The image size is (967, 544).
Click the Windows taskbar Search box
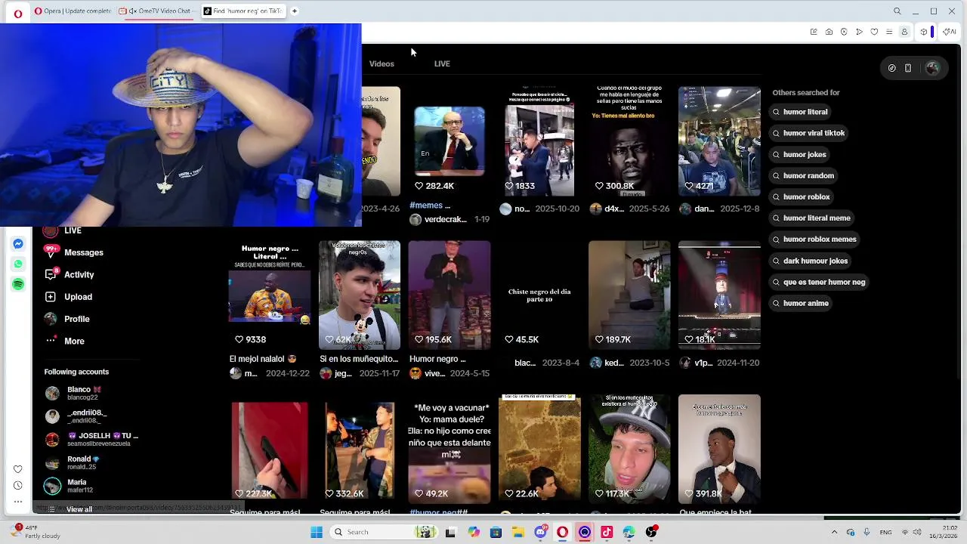(383, 532)
